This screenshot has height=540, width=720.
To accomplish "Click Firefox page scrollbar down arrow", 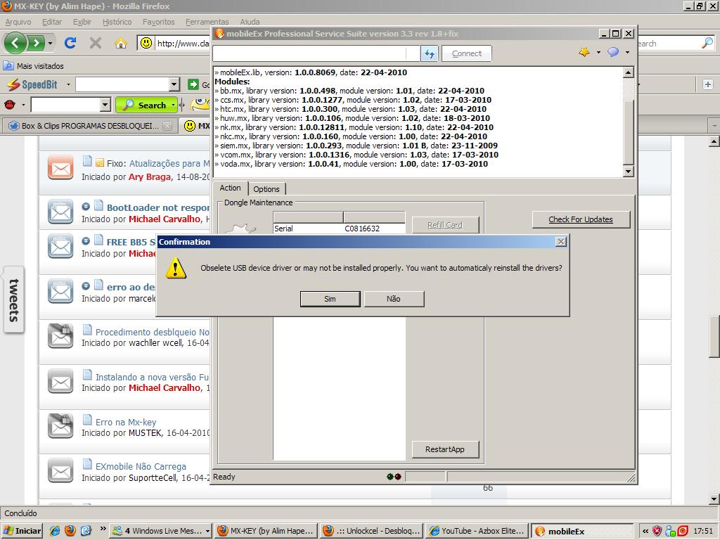I will 714,499.
